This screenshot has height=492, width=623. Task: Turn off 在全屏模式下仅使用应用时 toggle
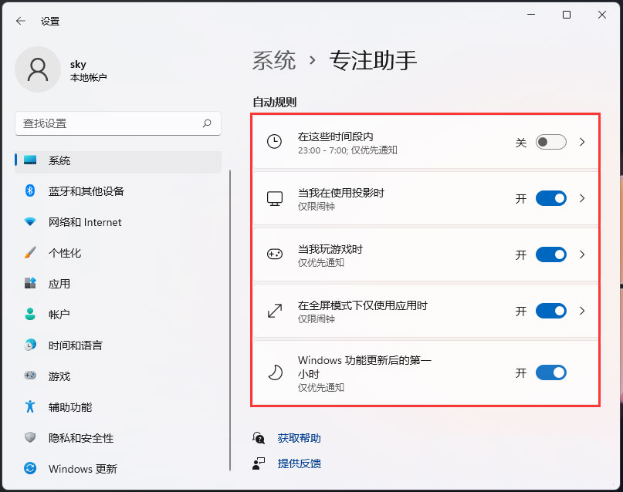[x=551, y=311]
